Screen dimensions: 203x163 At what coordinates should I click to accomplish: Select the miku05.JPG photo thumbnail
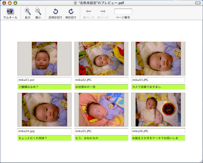tap(101, 110)
